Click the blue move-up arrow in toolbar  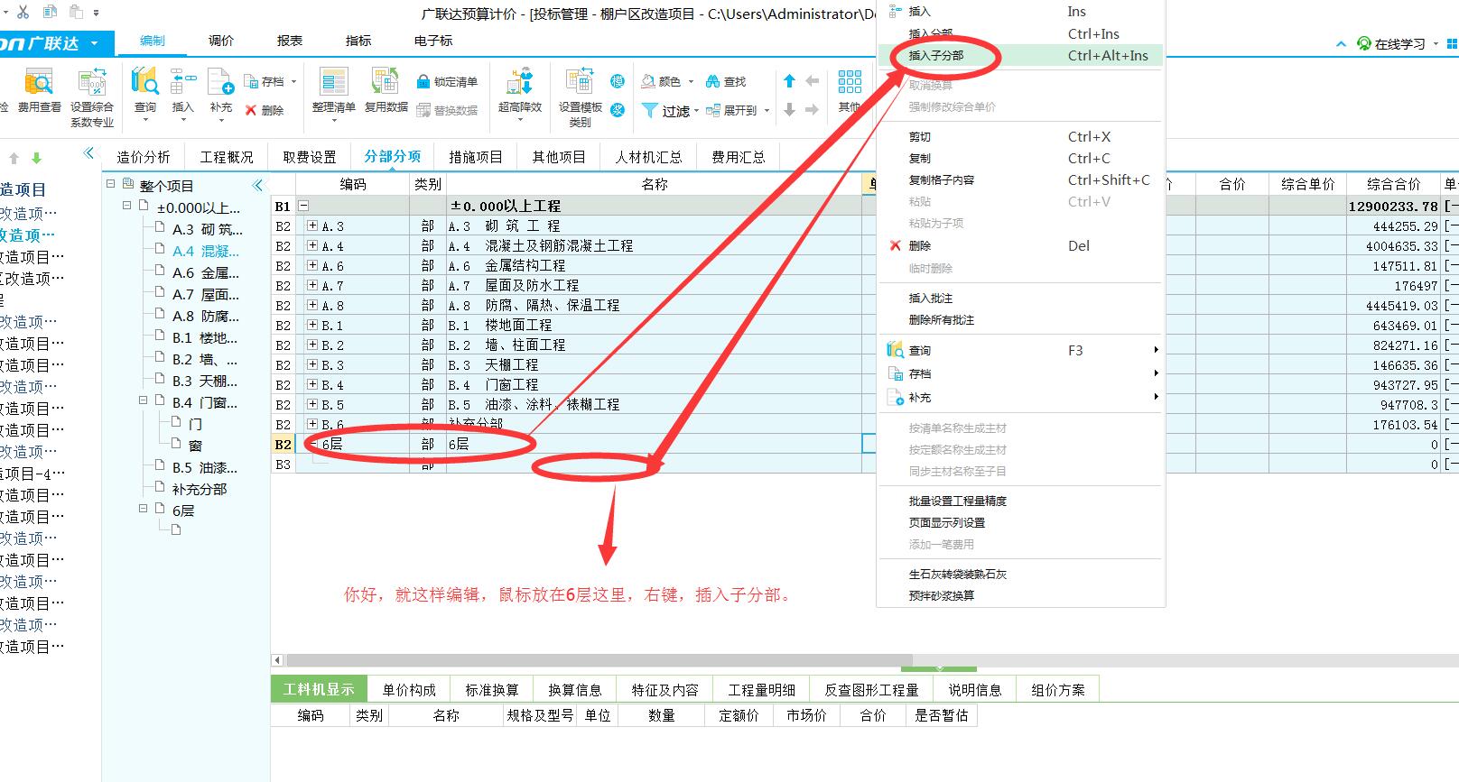coord(789,82)
